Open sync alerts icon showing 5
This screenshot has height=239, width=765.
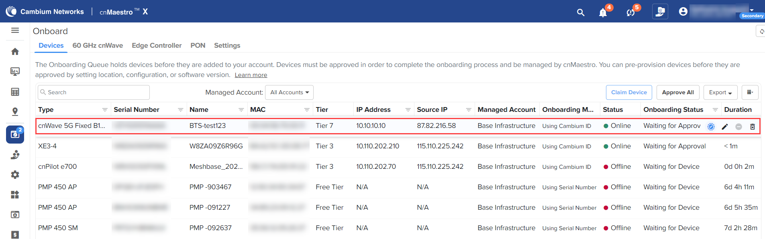click(630, 12)
